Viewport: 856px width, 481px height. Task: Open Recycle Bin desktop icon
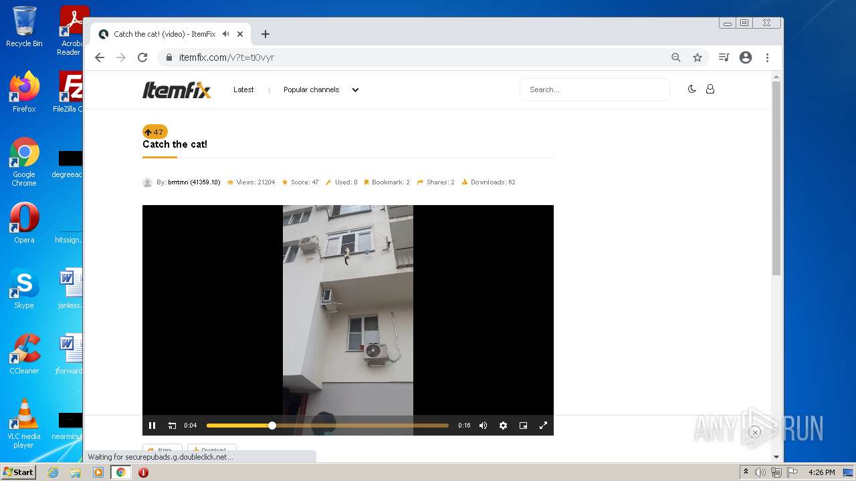pos(24,27)
